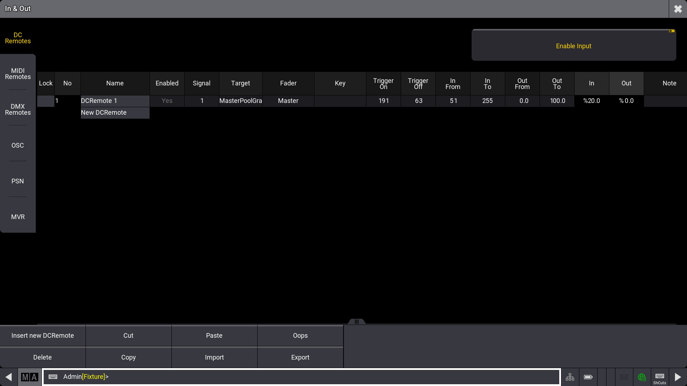Open Signal value dropdown for DCRemote 1
Viewport: 687px width, 386px height.
pos(201,100)
